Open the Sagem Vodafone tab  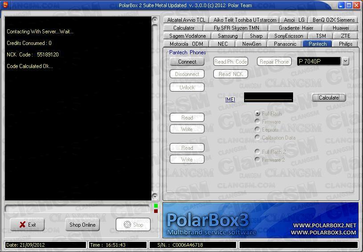pos(188,36)
